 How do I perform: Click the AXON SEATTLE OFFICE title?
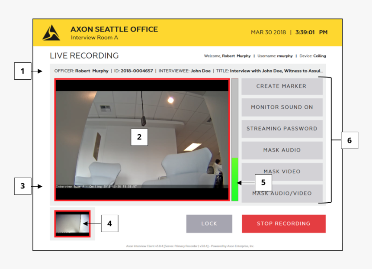click(x=114, y=29)
